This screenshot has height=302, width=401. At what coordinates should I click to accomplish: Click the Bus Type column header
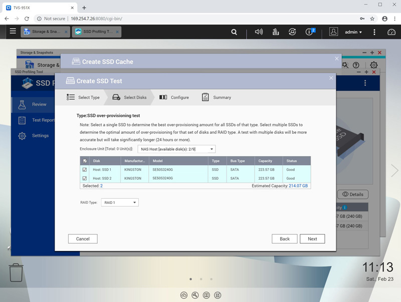click(241, 161)
